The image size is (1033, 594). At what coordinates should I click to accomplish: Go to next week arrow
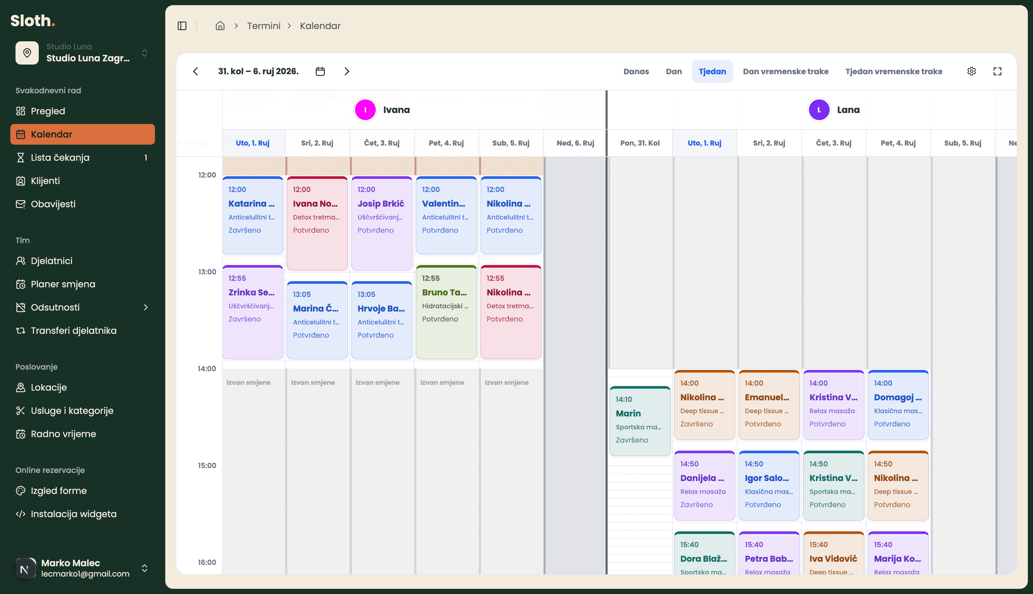347,71
